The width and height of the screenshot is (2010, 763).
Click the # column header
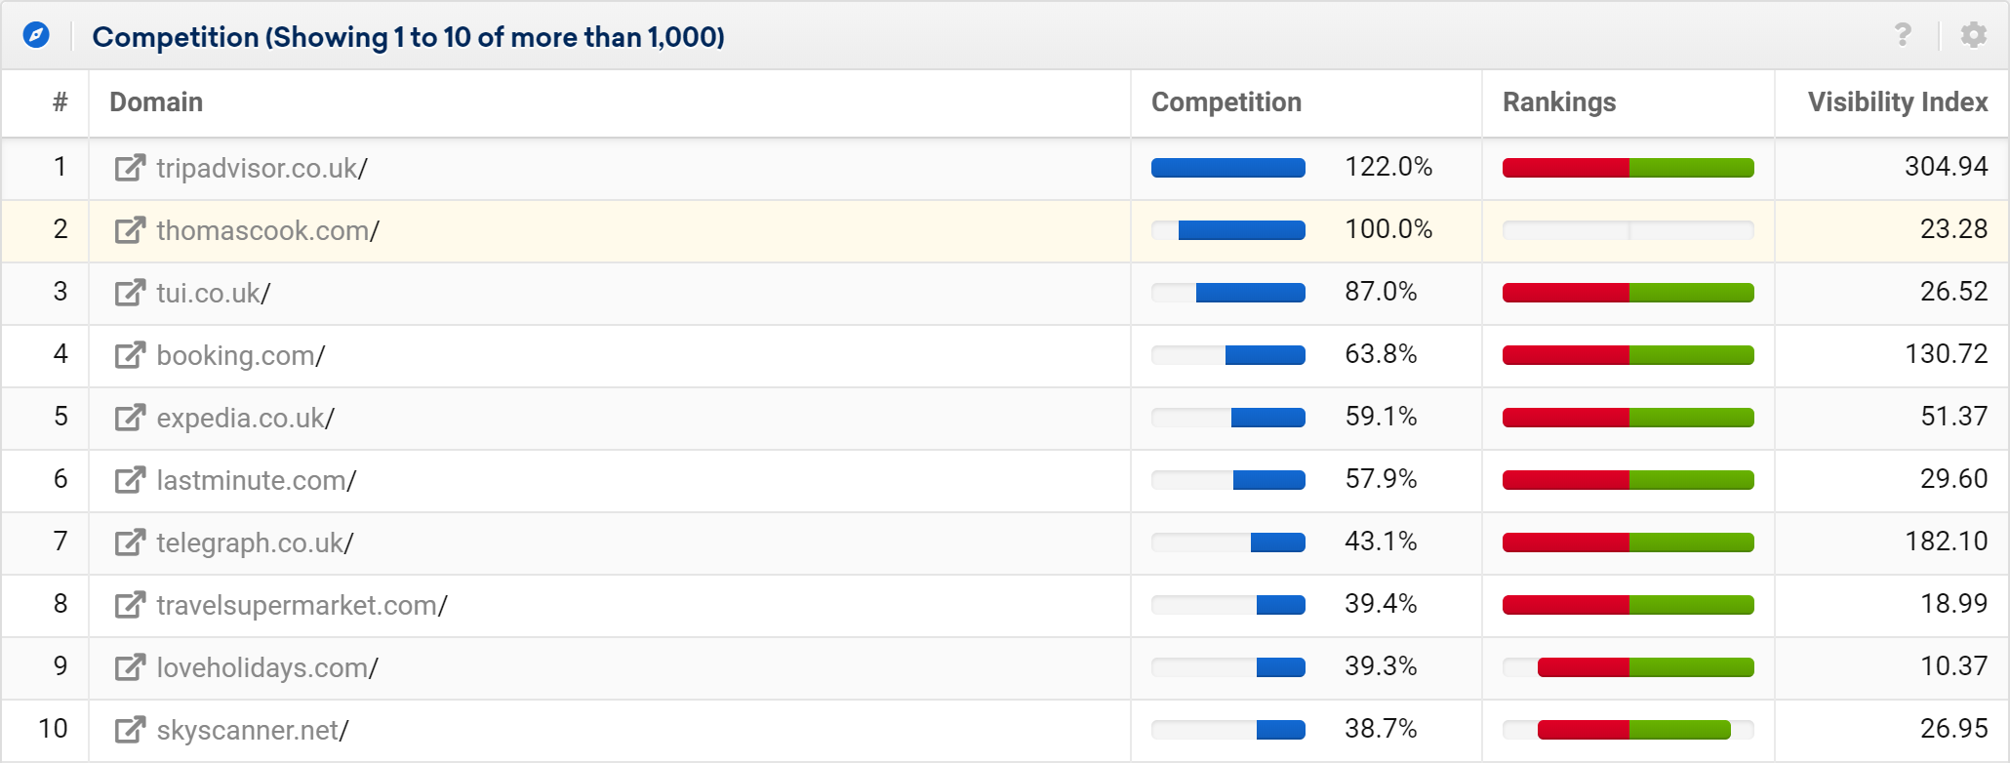(x=60, y=102)
